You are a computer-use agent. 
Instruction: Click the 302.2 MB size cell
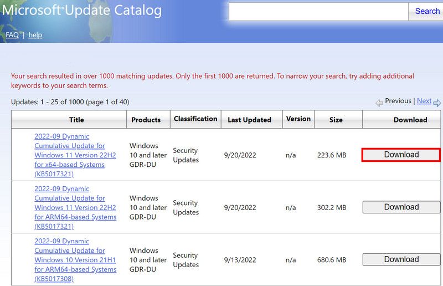tap(332, 207)
